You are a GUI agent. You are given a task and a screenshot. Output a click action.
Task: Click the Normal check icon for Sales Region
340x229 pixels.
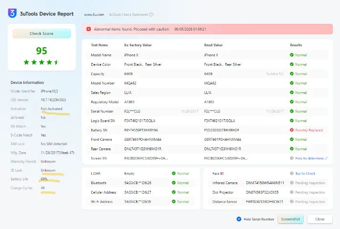292,93
